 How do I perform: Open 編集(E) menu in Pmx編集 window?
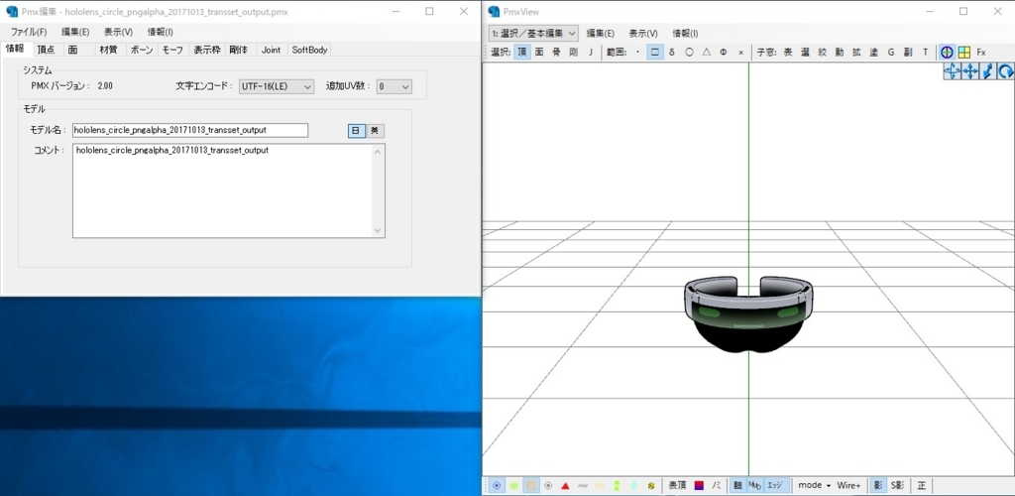coord(75,32)
